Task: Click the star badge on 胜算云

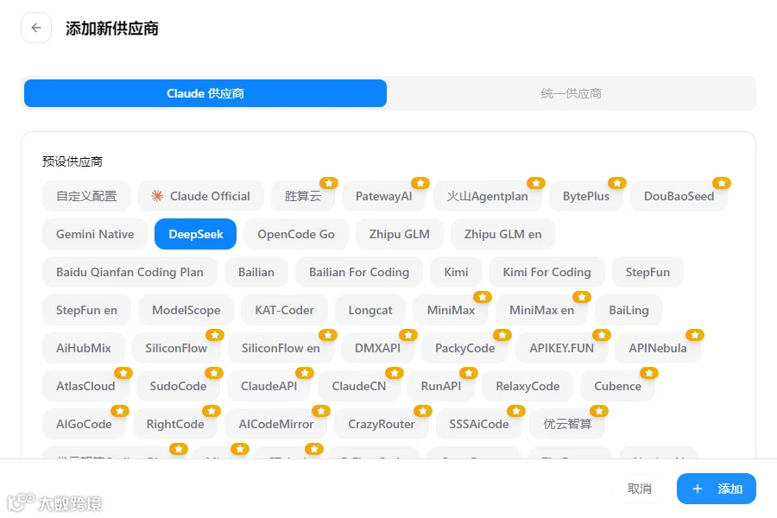Action: tap(329, 183)
